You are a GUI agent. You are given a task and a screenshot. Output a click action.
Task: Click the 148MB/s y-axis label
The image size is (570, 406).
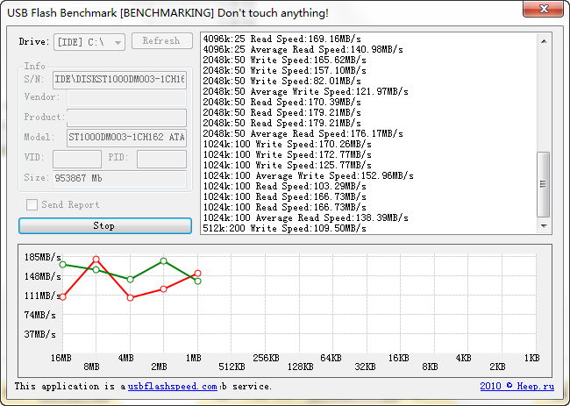pyautogui.click(x=42, y=276)
